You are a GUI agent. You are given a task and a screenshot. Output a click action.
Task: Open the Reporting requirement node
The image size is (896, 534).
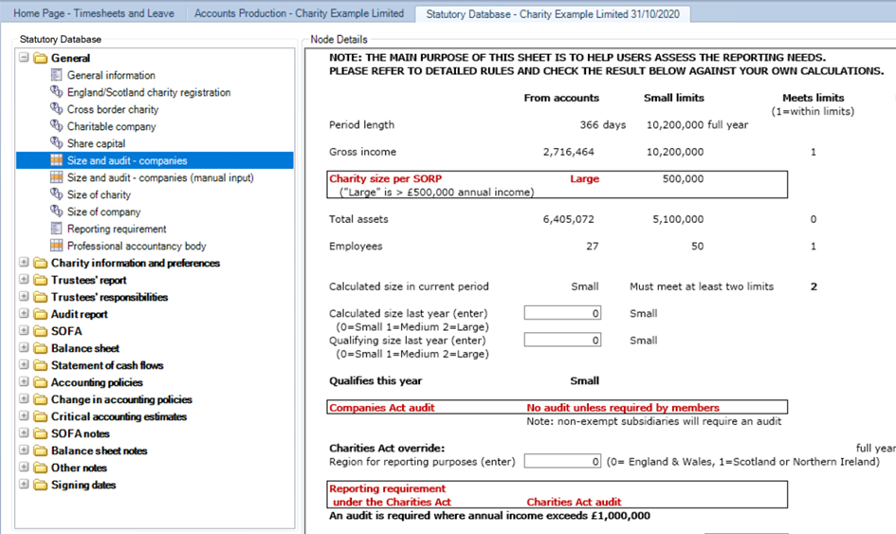[117, 229]
